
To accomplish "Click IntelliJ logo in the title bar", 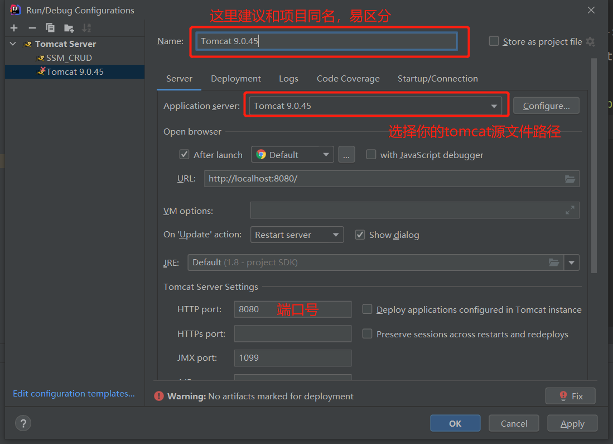I will click(x=15, y=10).
